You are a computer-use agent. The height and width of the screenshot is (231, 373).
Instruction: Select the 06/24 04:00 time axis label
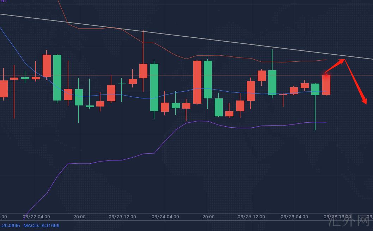(165, 217)
